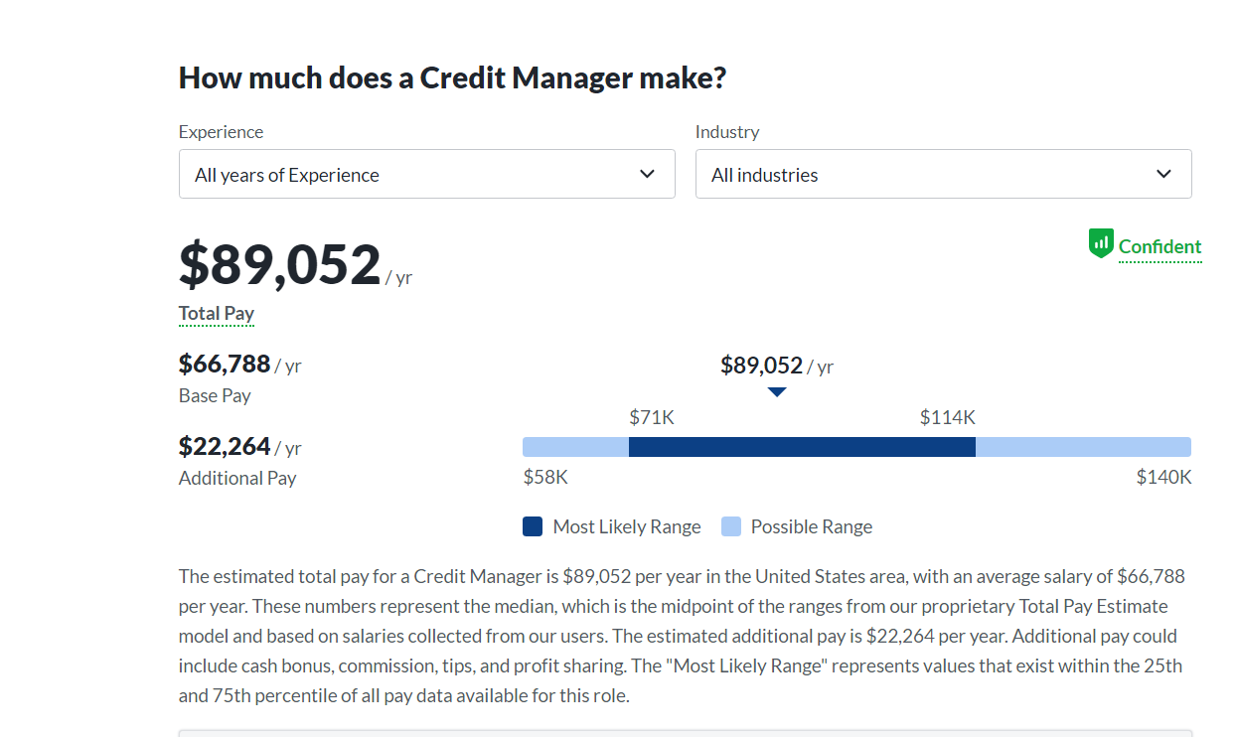1236x737 pixels.
Task: Click the $66,788 Base Pay amount
Action: tap(225, 365)
